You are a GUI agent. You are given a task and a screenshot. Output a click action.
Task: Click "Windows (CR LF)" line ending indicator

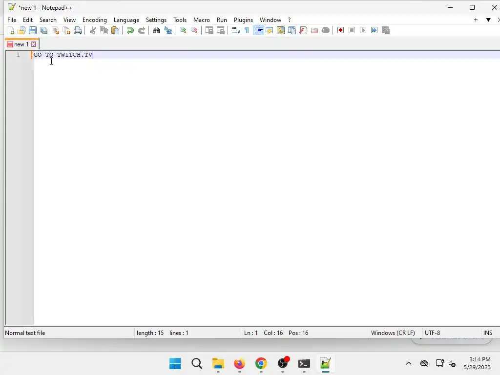[393, 333]
